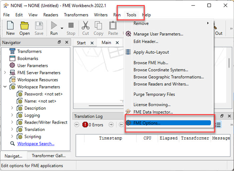Image resolution: width=234 pixels, height=171 pixels.
Task: Expand the Translation node
Action: pos(12,129)
